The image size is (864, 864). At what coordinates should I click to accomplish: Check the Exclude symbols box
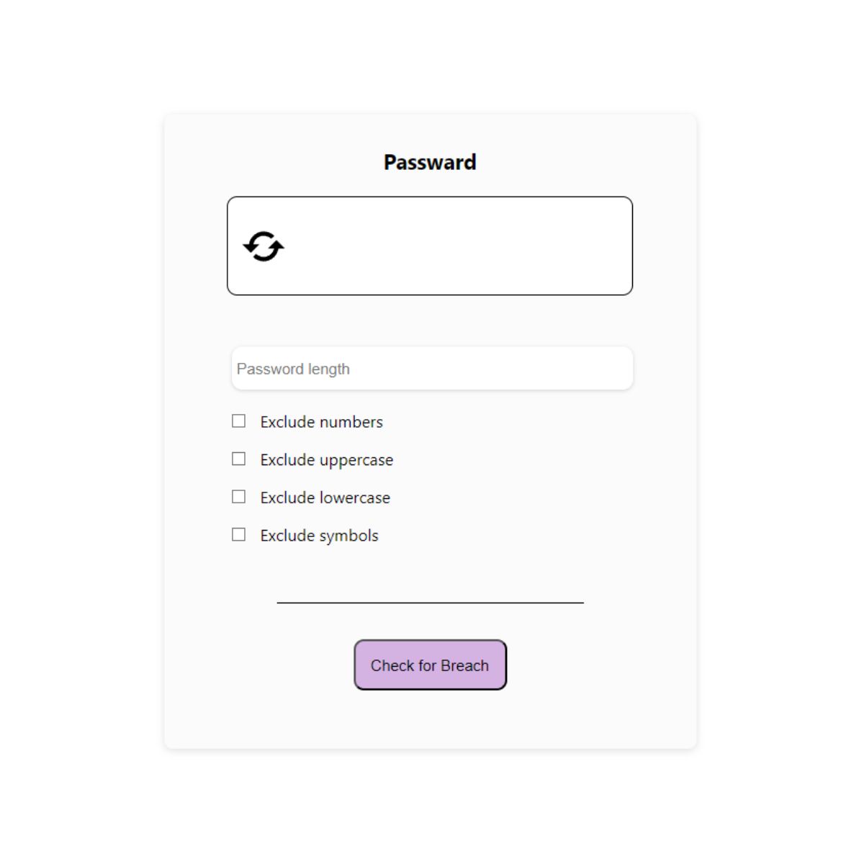[238, 534]
